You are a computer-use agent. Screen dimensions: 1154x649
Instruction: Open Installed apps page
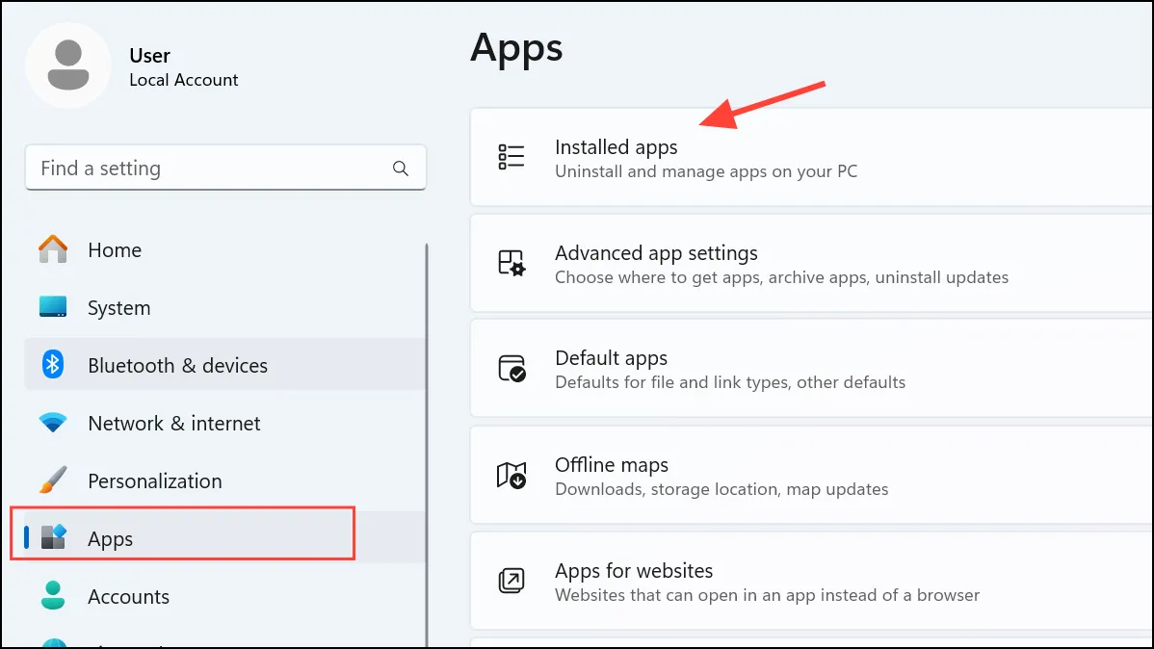coord(812,157)
